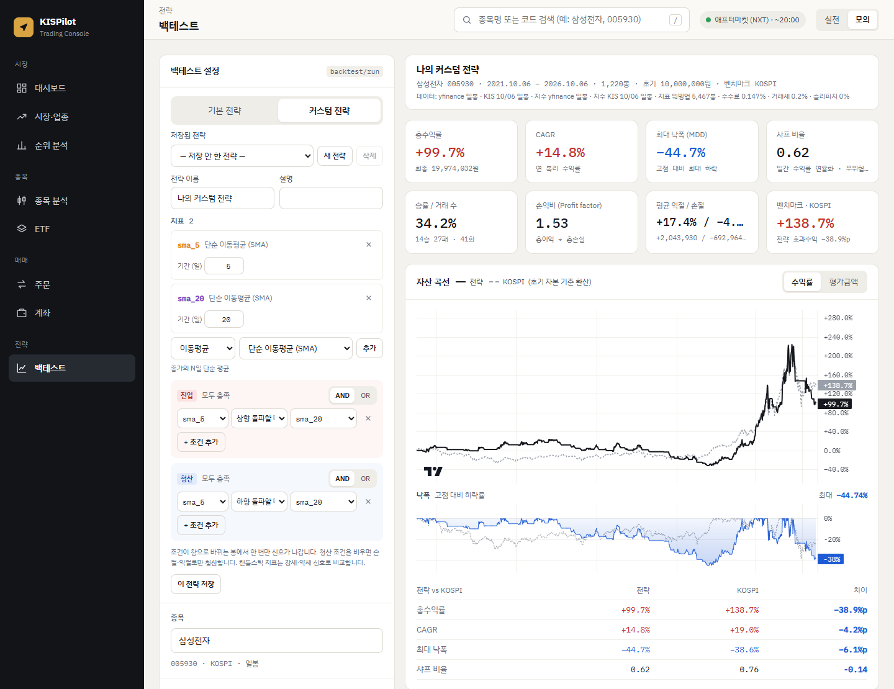Select 백테스트 chart icon in sidebar
The height and width of the screenshot is (689, 894).
[x=22, y=368]
